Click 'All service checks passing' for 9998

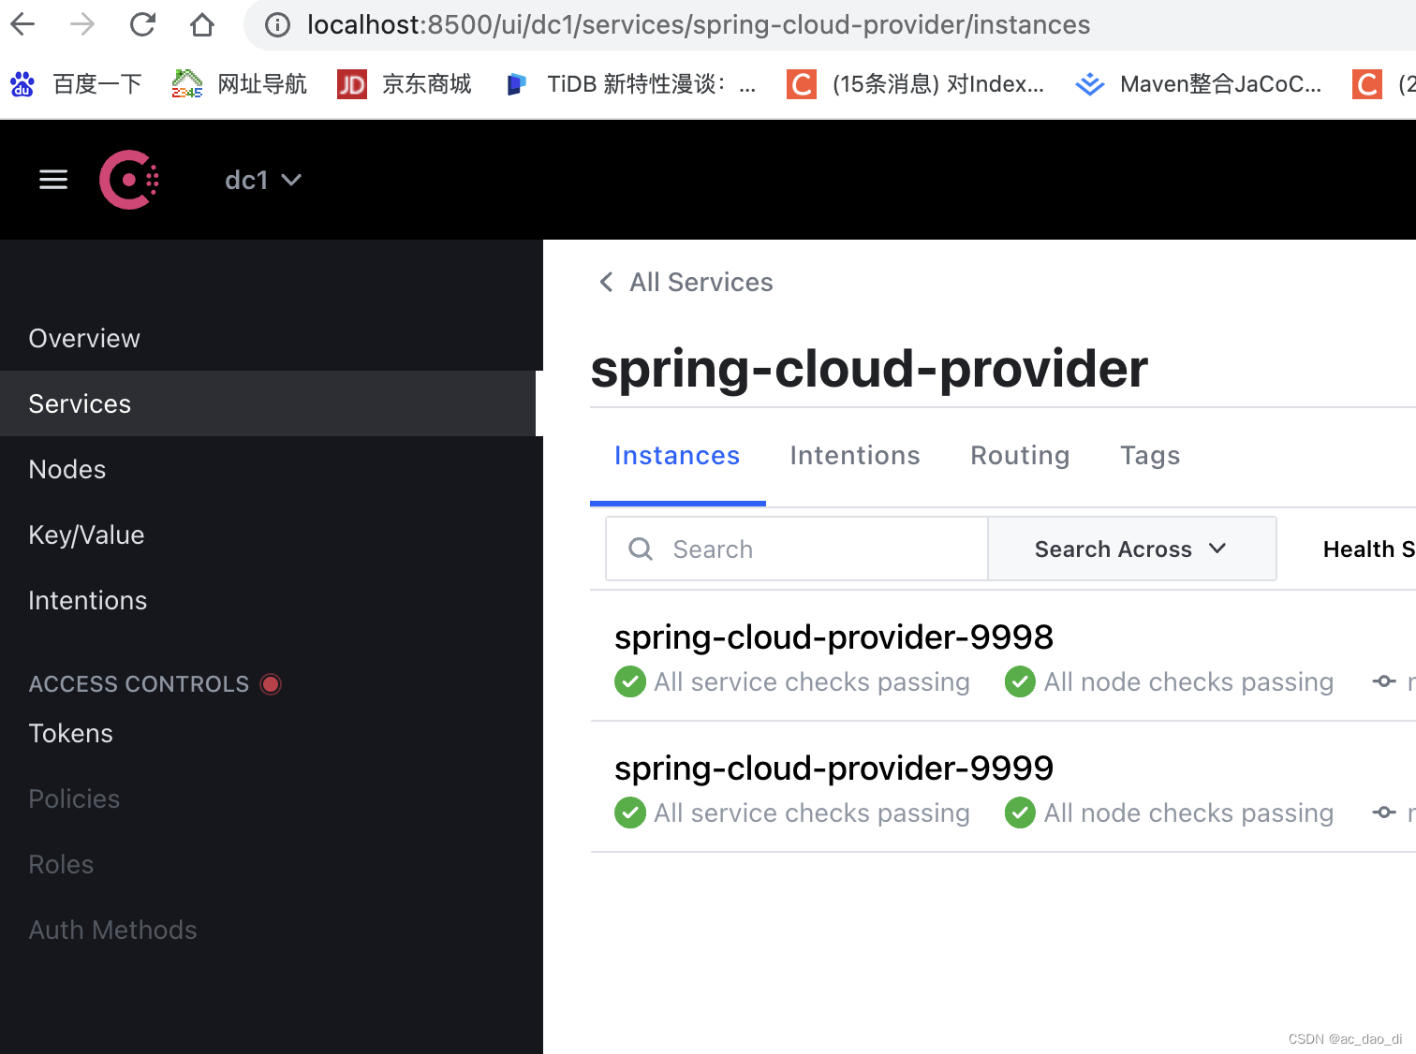pos(812,682)
